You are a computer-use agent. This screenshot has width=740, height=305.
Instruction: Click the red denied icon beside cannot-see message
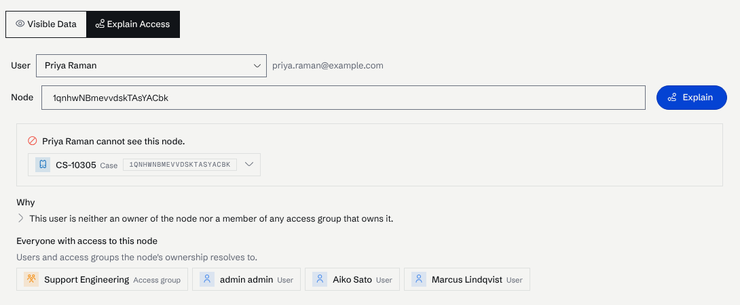[x=33, y=140]
